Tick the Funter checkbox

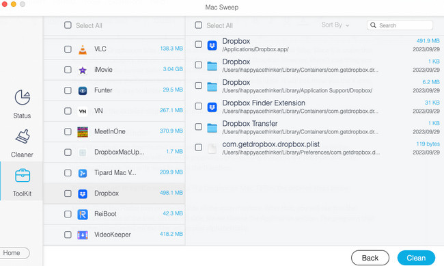[68, 90]
